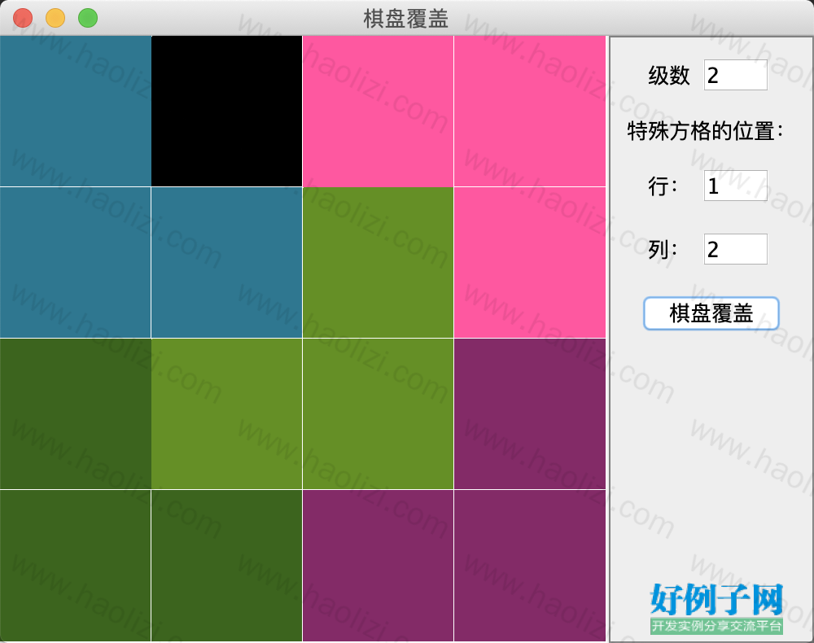
Task: Click the only purple cell in the third row
Action: tap(530, 413)
